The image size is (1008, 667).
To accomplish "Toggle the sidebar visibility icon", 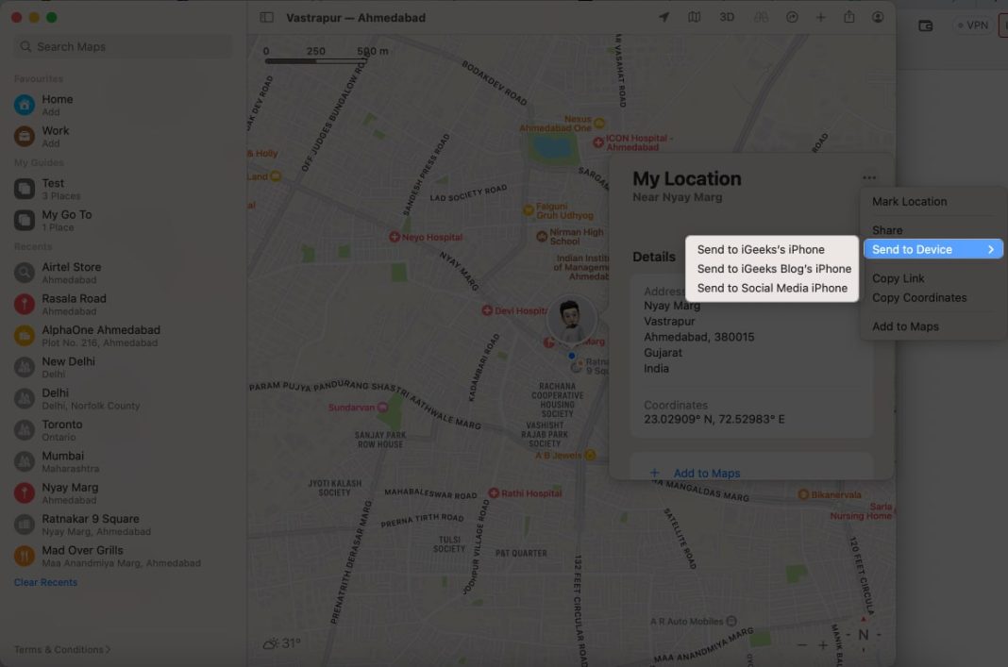I will (264, 16).
